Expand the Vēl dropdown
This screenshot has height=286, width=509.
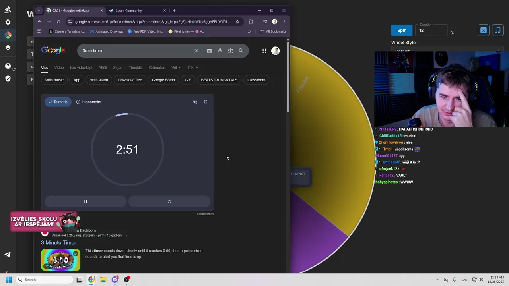(176, 68)
